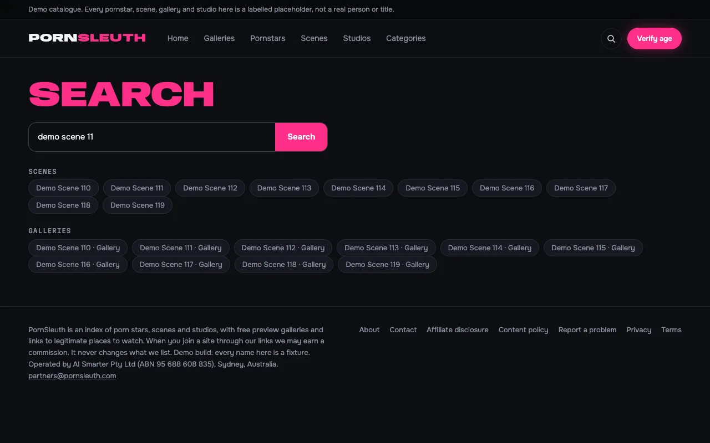Choose the 'Demo Scene 114 · Gallery' chip
This screenshot has height=443, width=710.
490,248
